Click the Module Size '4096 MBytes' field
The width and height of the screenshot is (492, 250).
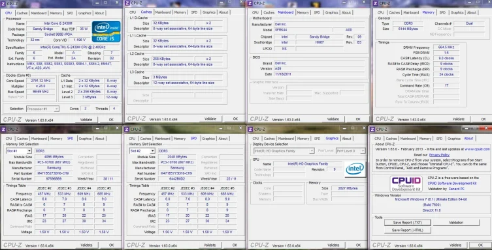(x=54, y=157)
